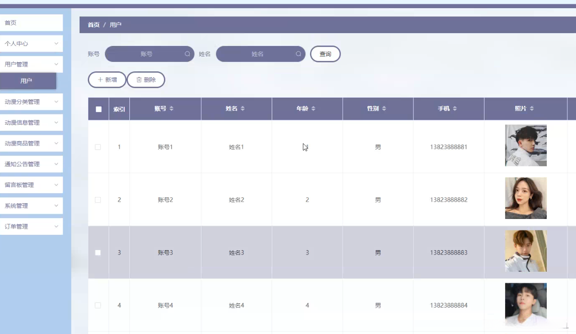576x334 pixels.
Task: Sort table by 性别 column arrows
Action: 384,109
